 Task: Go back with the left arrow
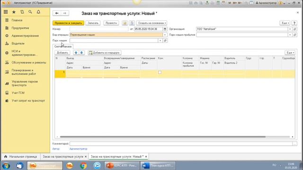(x=57, y=13)
